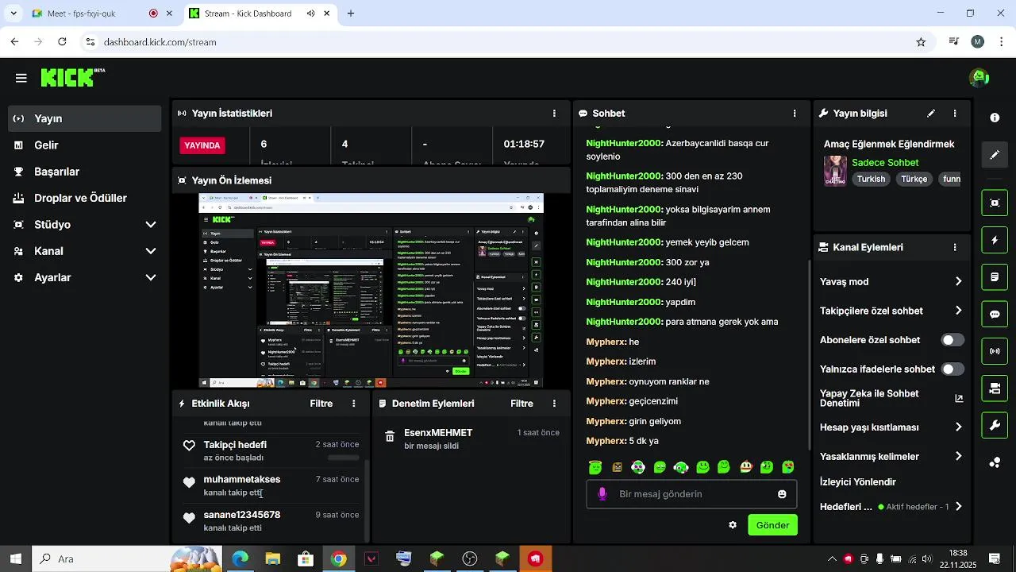Click the purple microphone icon in chat
The height and width of the screenshot is (572, 1016).
602,494
